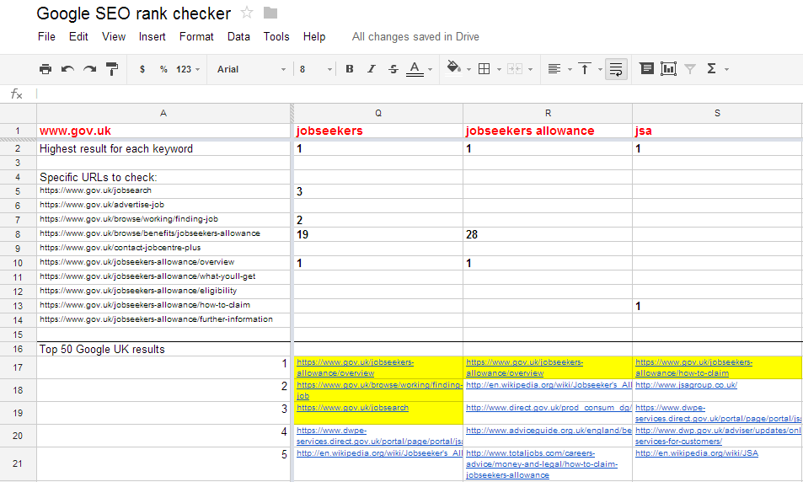Open the fill color bucket picker
Screen dimensions: 803x482
coord(453,68)
